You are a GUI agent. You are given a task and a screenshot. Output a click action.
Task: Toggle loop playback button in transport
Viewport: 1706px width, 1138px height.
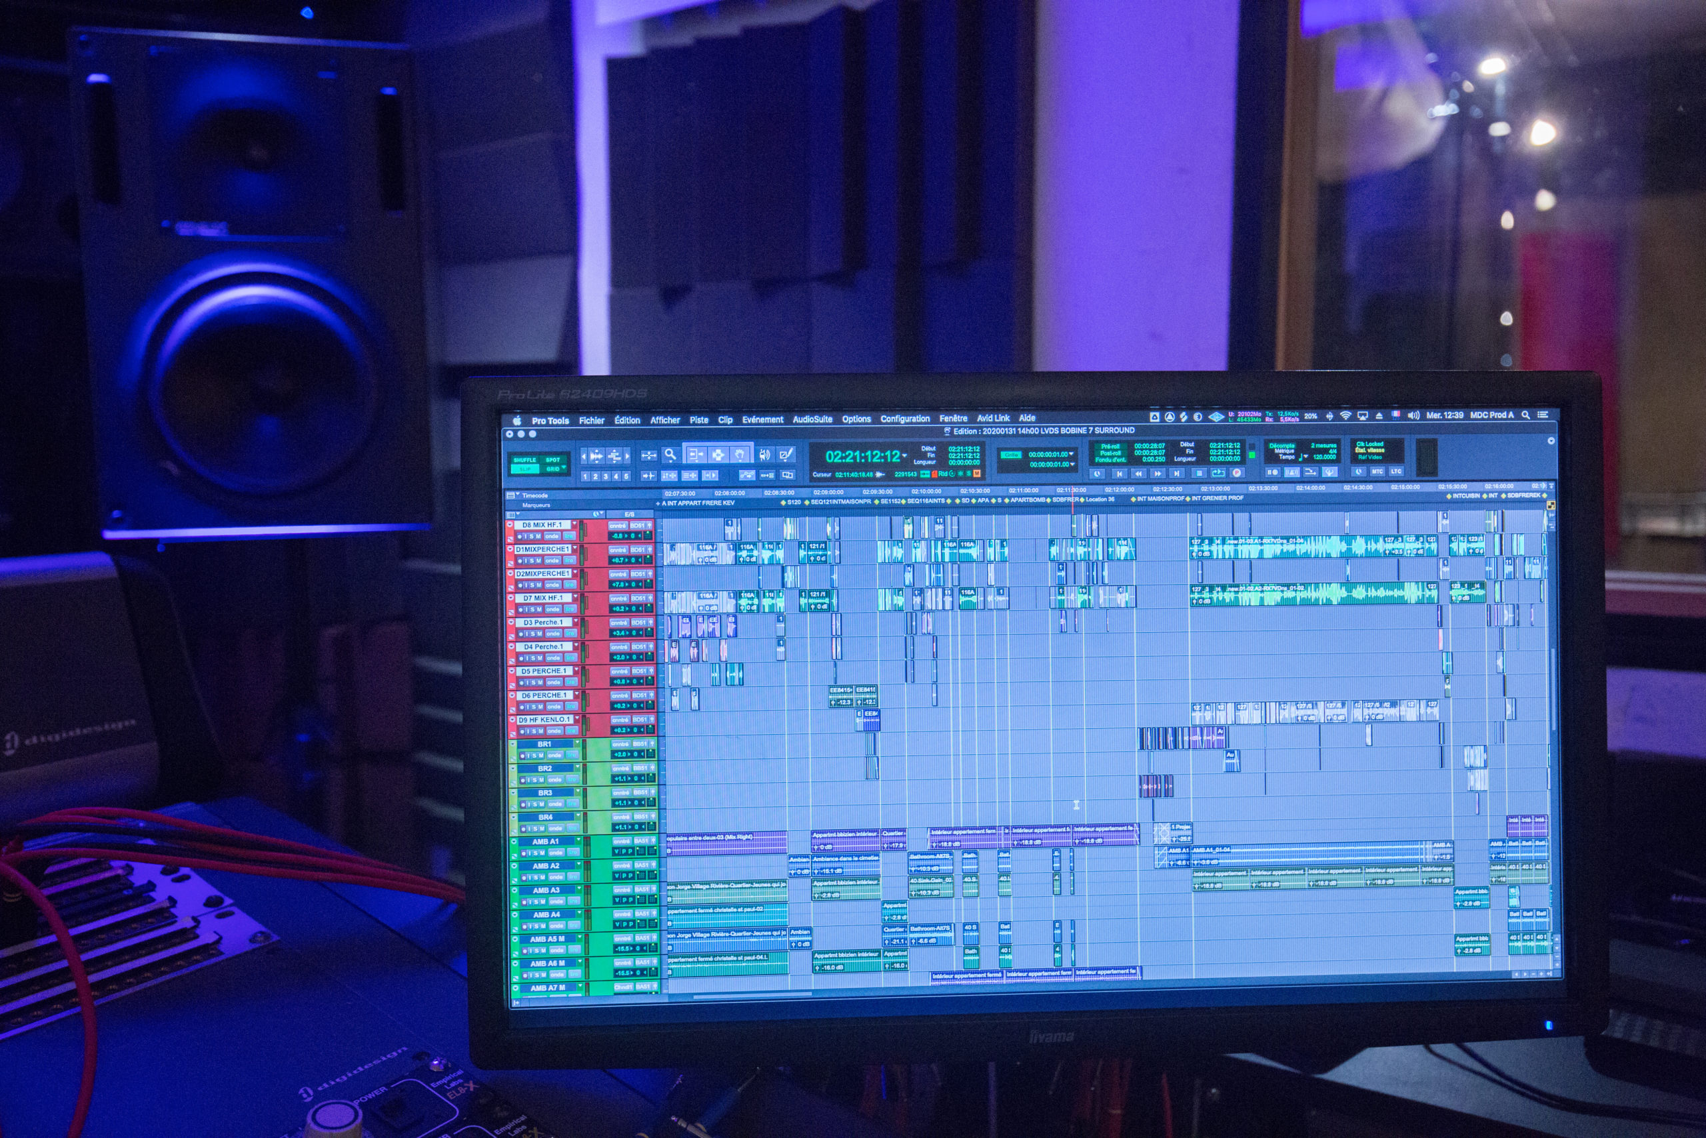click(x=1219, y=473)
